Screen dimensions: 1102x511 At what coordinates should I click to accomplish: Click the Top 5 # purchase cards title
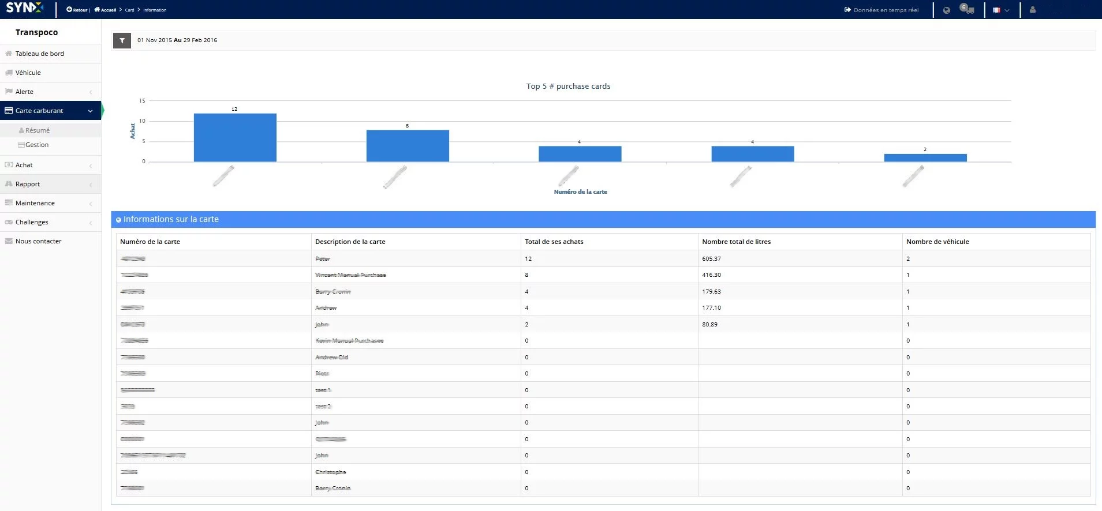[x=568, y=86]
